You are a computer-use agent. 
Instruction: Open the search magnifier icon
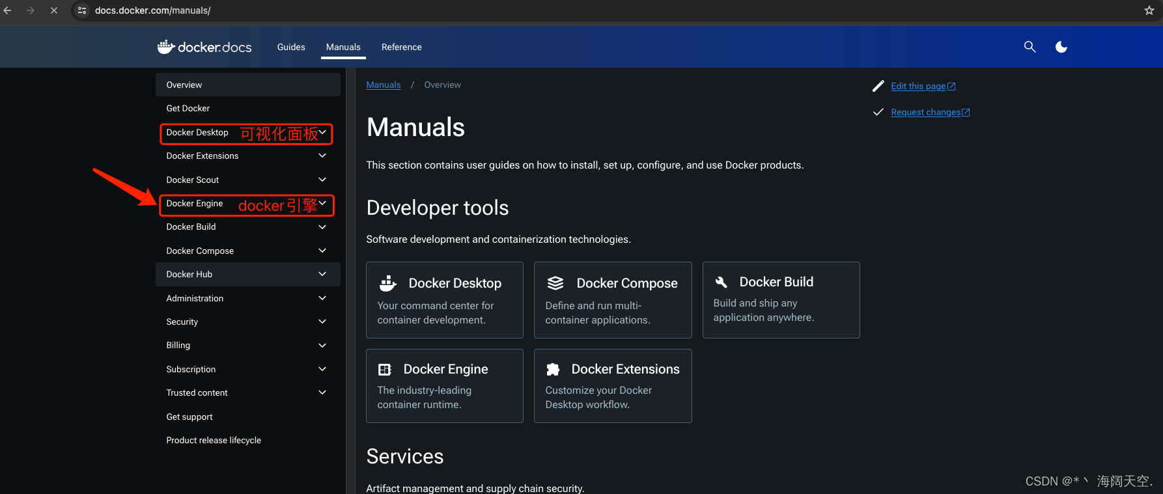point(1030,47)
